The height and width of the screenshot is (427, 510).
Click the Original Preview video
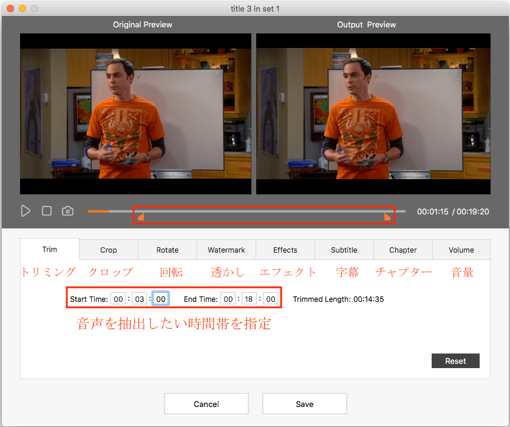[135, 114]
